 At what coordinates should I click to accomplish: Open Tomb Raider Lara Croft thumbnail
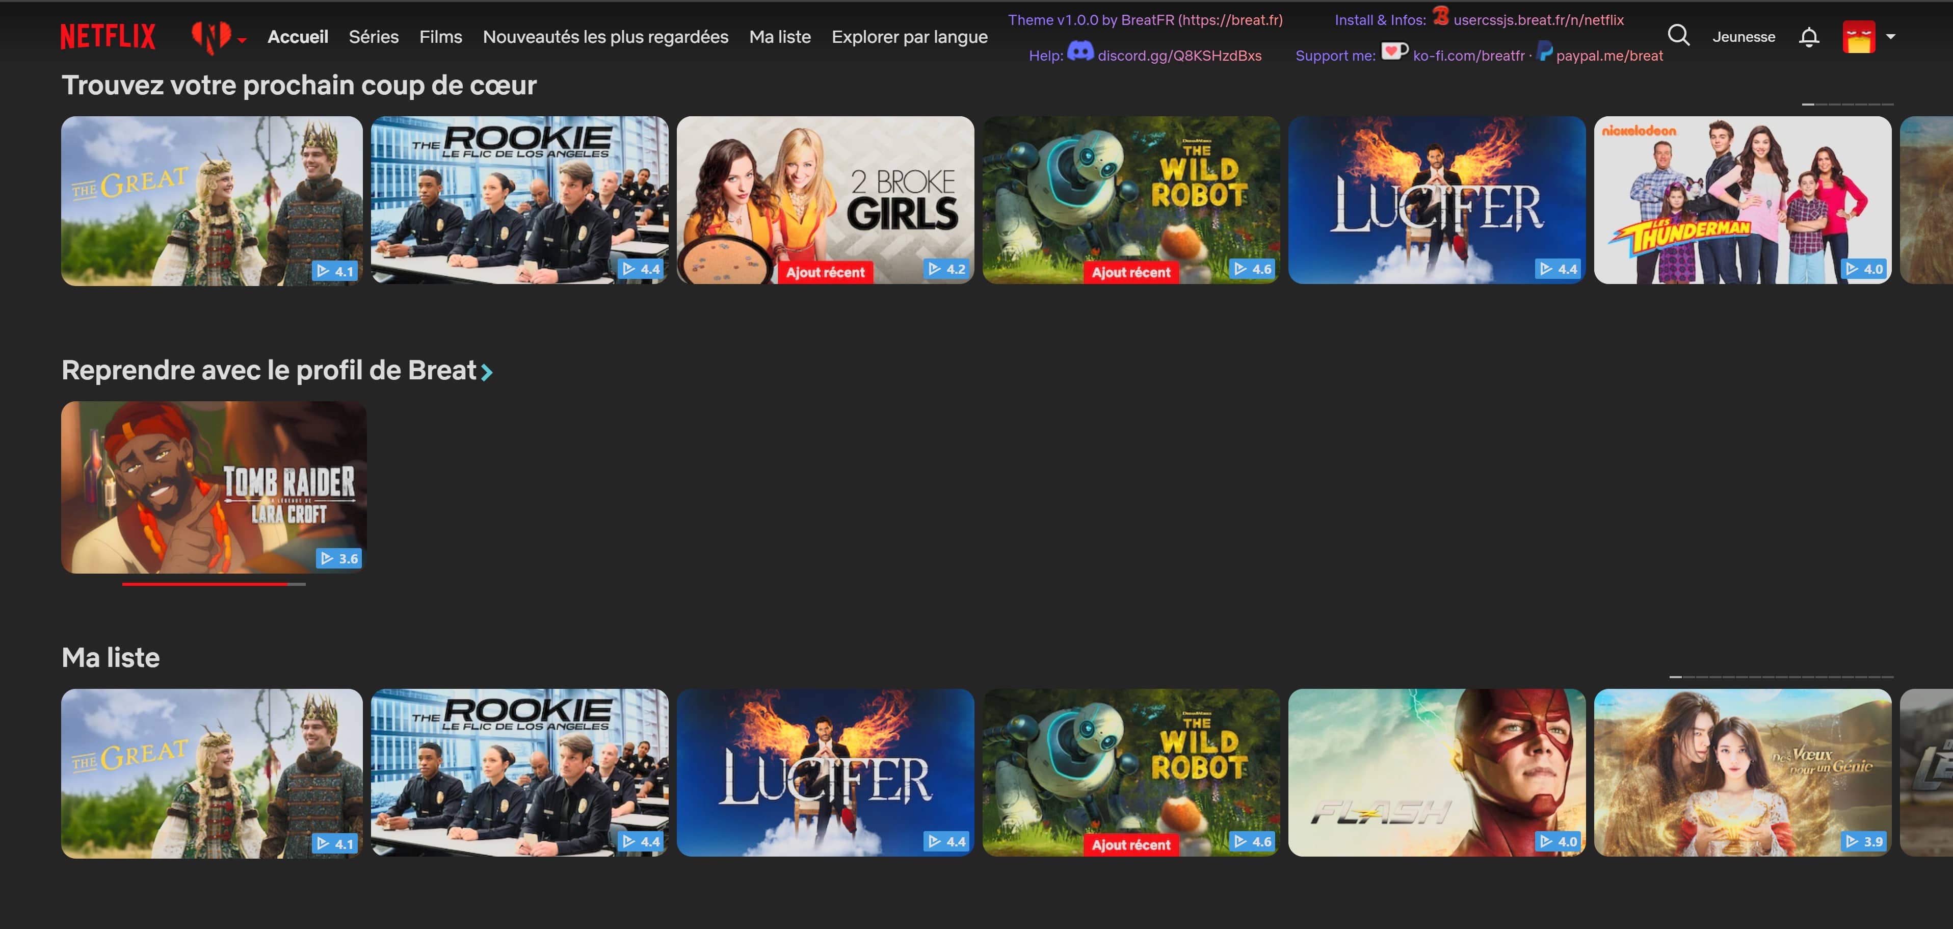(214, 487)
